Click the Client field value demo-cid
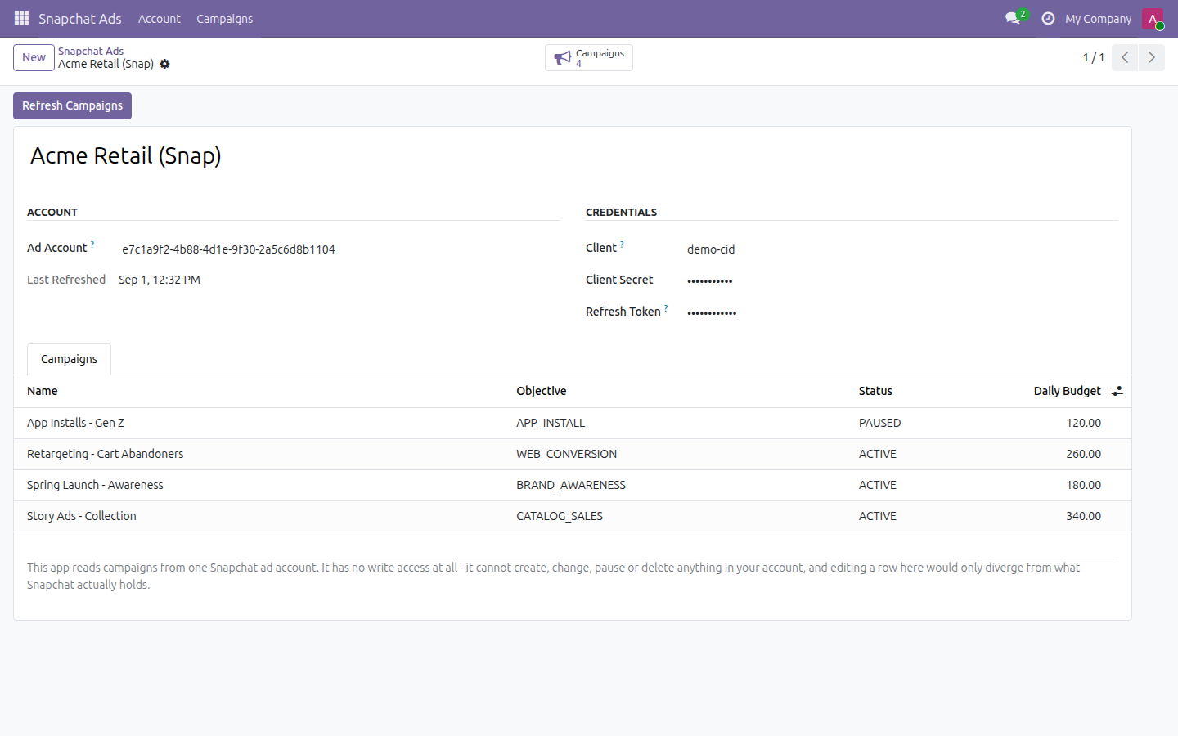The image size is (1178, 736). tap(711, 249)
